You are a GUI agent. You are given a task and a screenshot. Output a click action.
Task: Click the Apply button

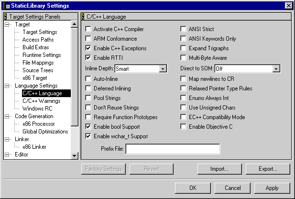point(272,188)
